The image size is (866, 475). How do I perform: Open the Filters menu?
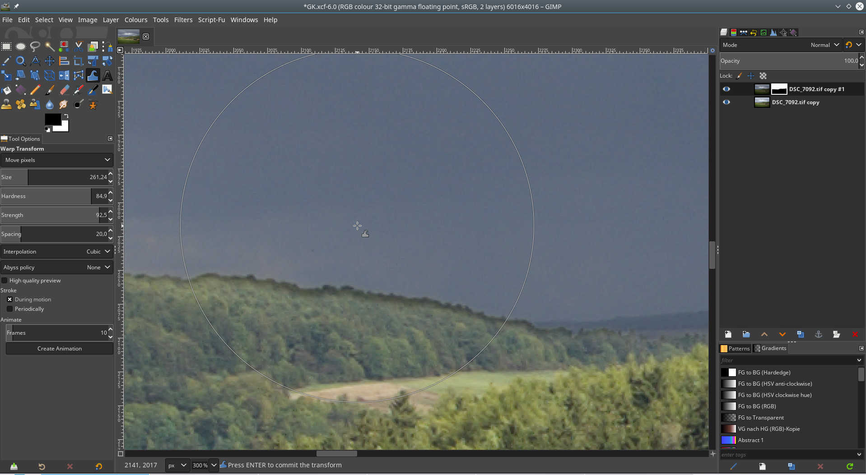(x=183, y=20)
